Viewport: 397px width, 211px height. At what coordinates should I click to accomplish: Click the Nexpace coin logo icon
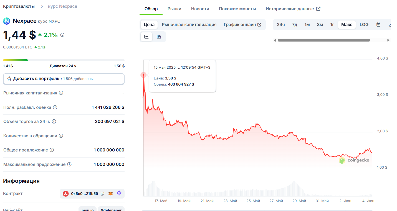click(x=7, y=21)
